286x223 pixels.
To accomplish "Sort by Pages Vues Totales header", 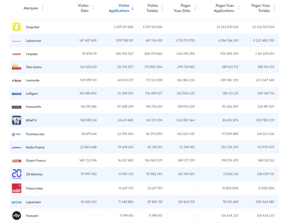I will click(274, 8).
